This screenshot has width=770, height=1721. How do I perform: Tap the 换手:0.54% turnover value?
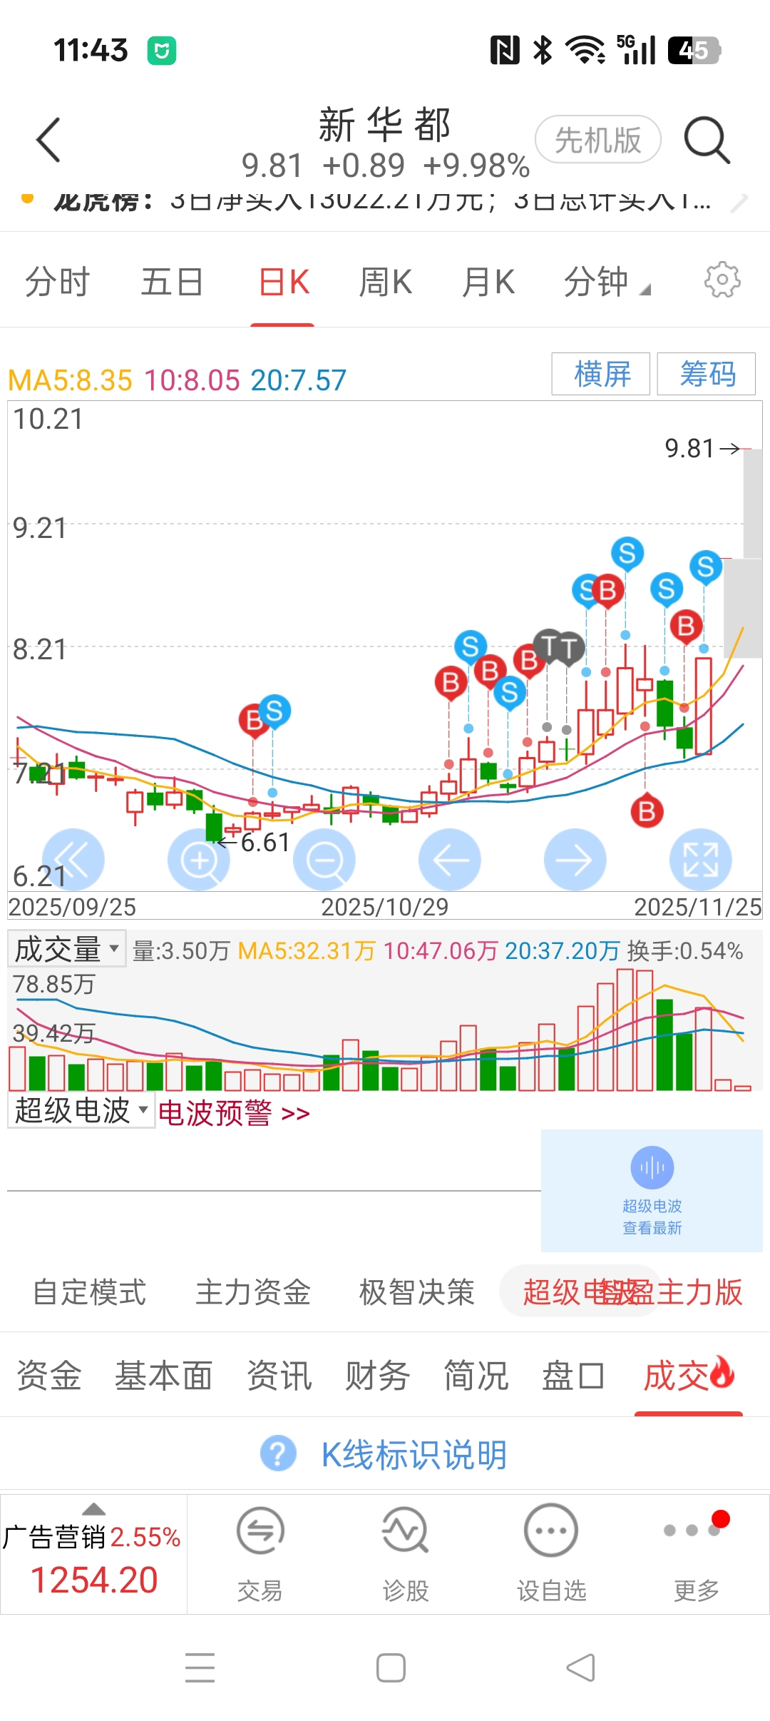click(685, 951)
